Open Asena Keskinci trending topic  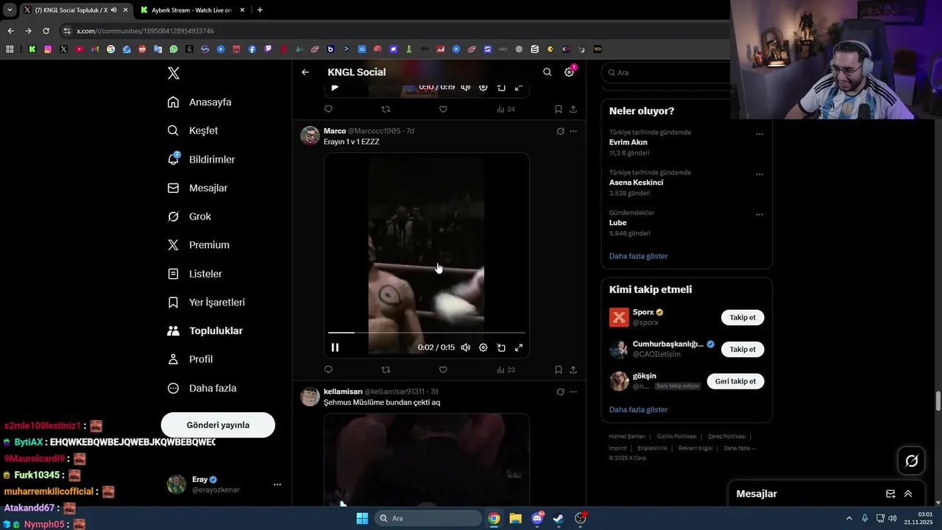click(x=636, y=183)
